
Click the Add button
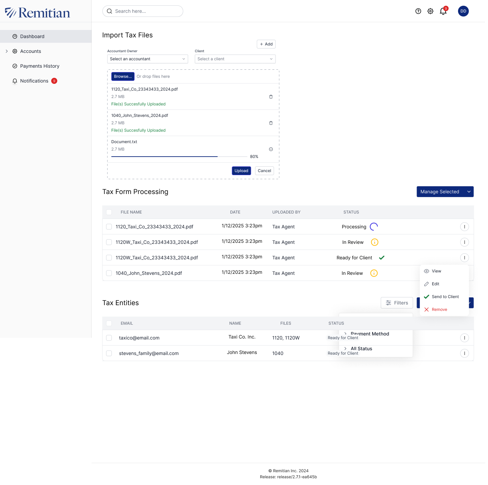[266, 44]
